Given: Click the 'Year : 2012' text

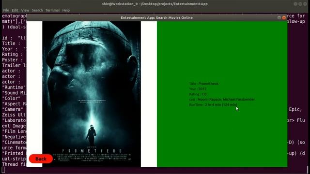Looking at the screenshot, I should coord(198,89).
